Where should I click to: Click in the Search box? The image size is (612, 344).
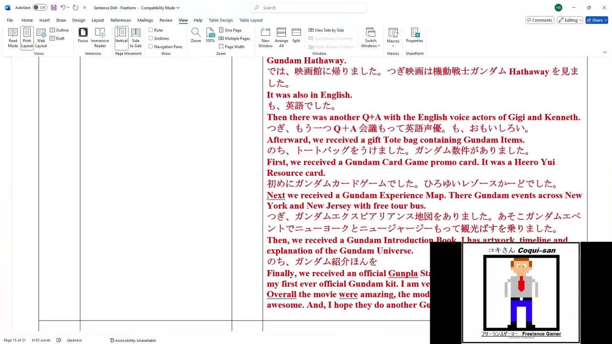(x=308, y=8)
